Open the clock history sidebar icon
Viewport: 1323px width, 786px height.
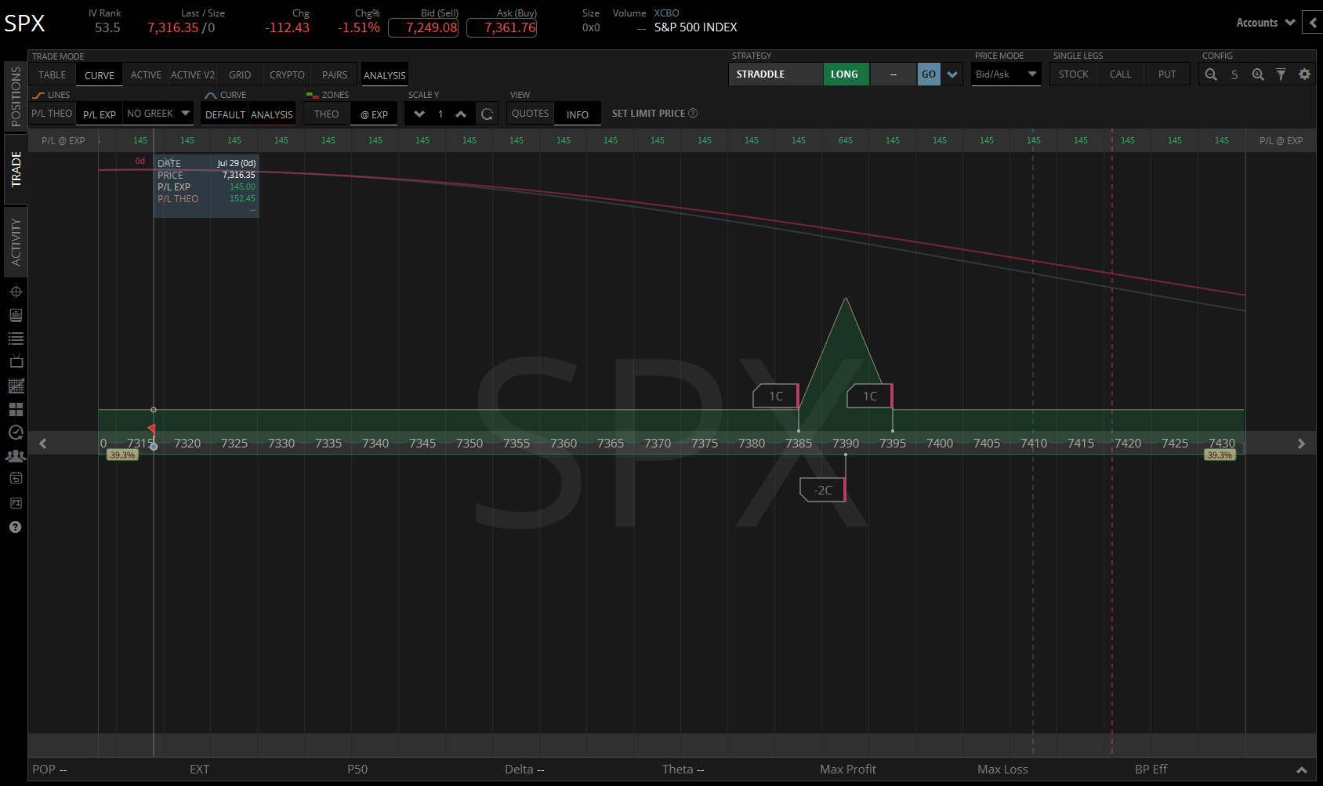coord(16,433)
